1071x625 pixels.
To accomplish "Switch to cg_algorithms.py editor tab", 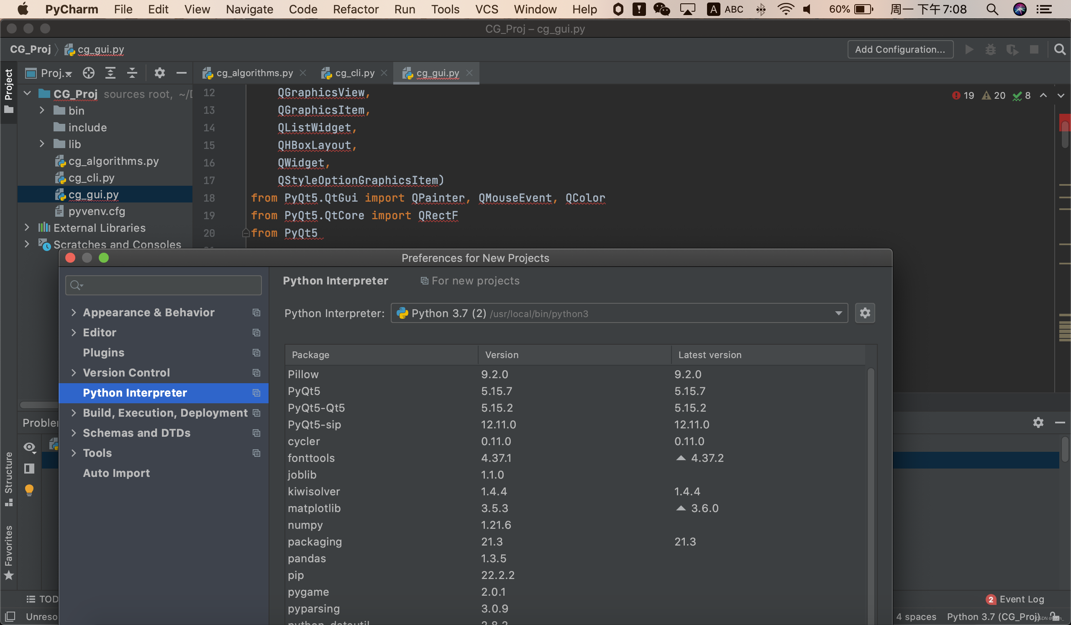I will (x=255, y=73).
